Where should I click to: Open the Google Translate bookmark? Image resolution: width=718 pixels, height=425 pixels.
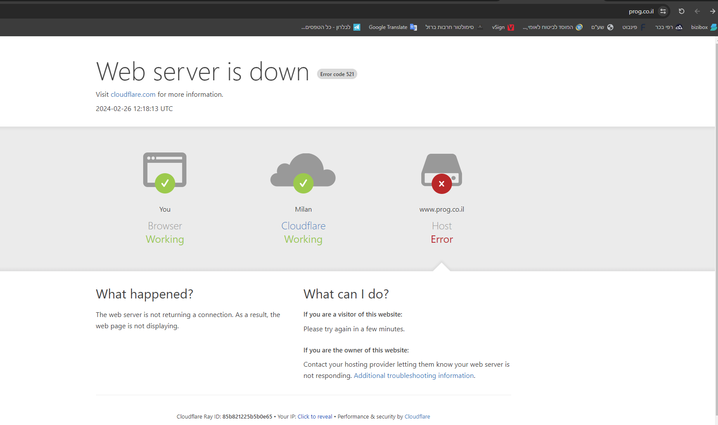pyautogui.click(x=393, y=27)
